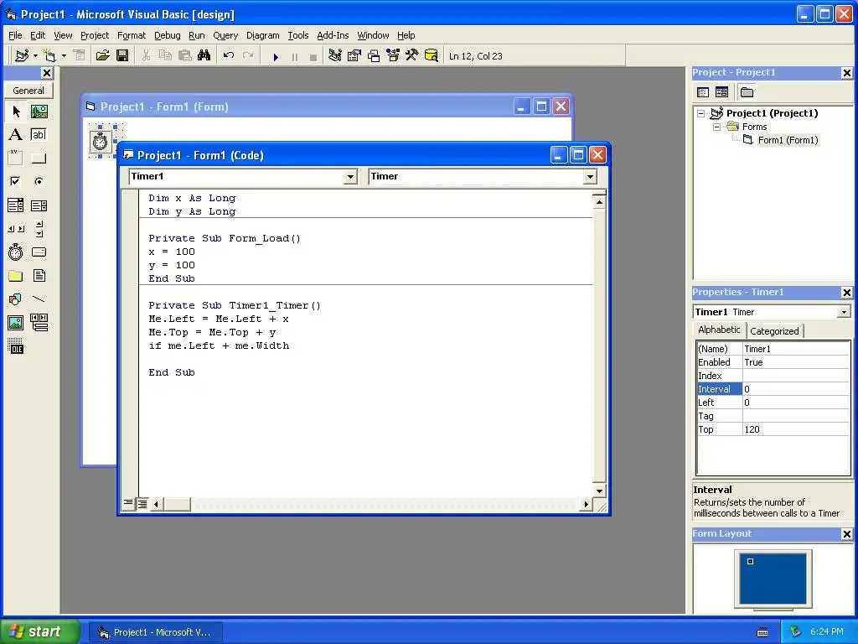This screenshot has width=858, height=644.
Task: Select the Timer tool in toolbox
Action: (x=16, y=252)
